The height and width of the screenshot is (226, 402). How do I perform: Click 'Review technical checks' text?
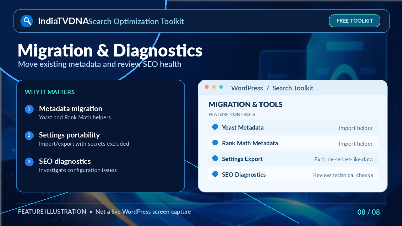[343, 175]
